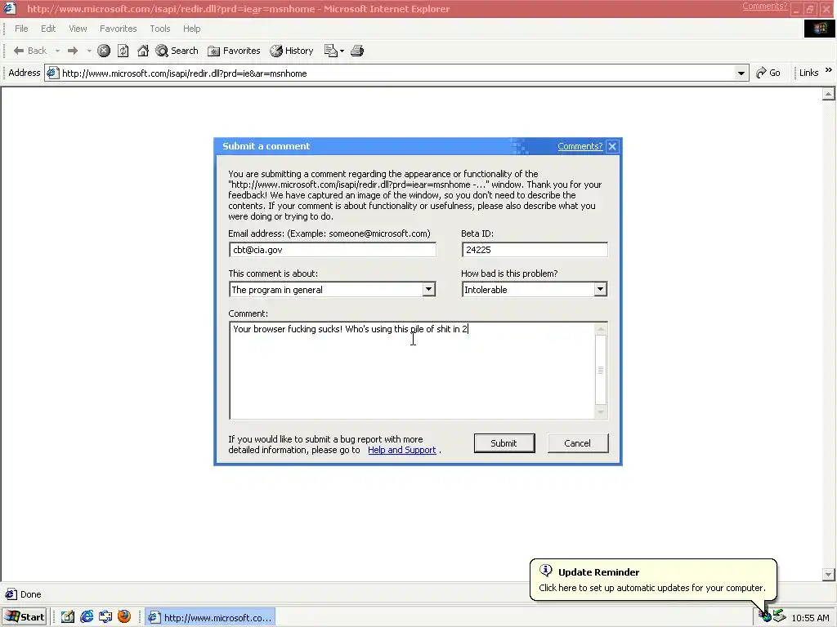Click the notepad quick launch icon
837x627 pixels.
[x=67, y=617]
